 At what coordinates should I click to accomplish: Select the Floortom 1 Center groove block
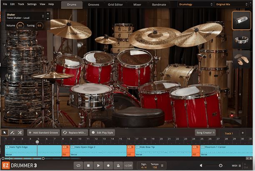tap(227, 151)
